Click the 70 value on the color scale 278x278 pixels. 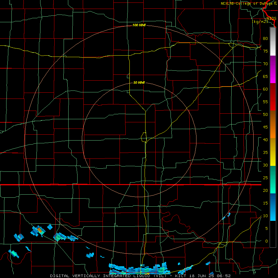tap(265, 64)
